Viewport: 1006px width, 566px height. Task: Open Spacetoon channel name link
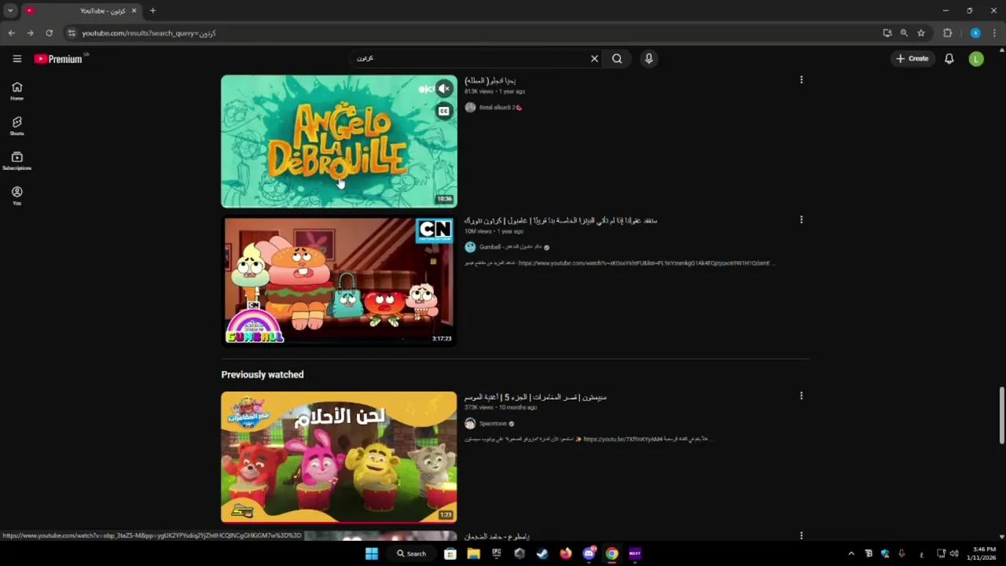pyautogui.click(x=493, y=424)
